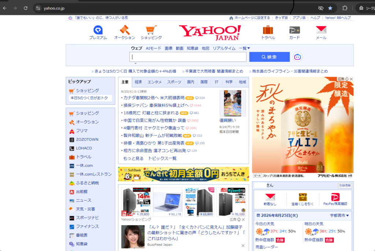Switch to the 国際 news tab
The image size is (375, 251).
[x=204, y=82]
